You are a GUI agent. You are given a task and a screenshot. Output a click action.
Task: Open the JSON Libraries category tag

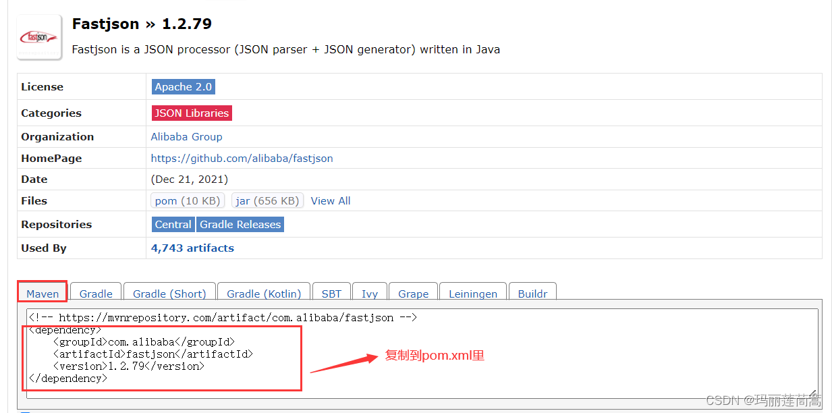coord(192,113)
